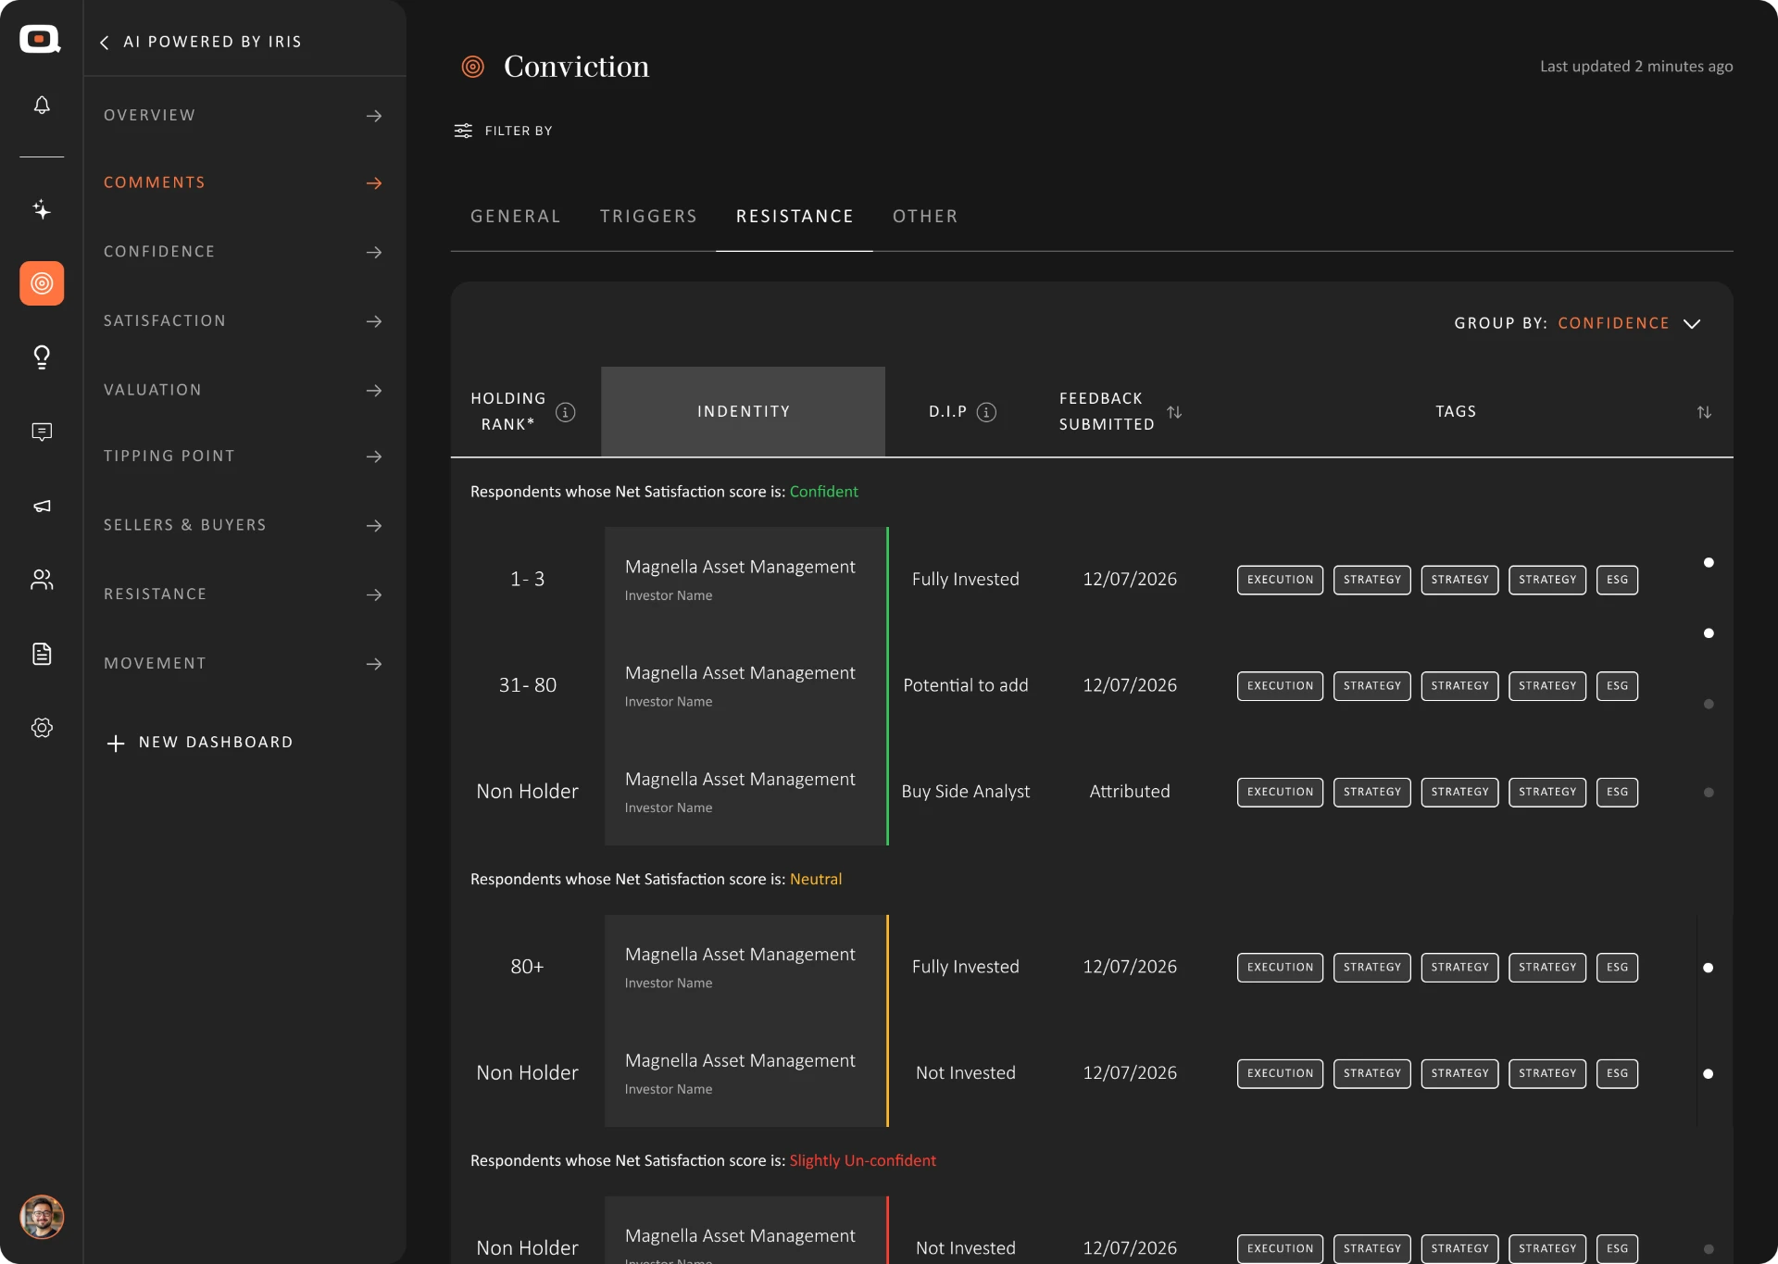
Task: Click Buy Side Analyst cell
Action: click(966, 792)
